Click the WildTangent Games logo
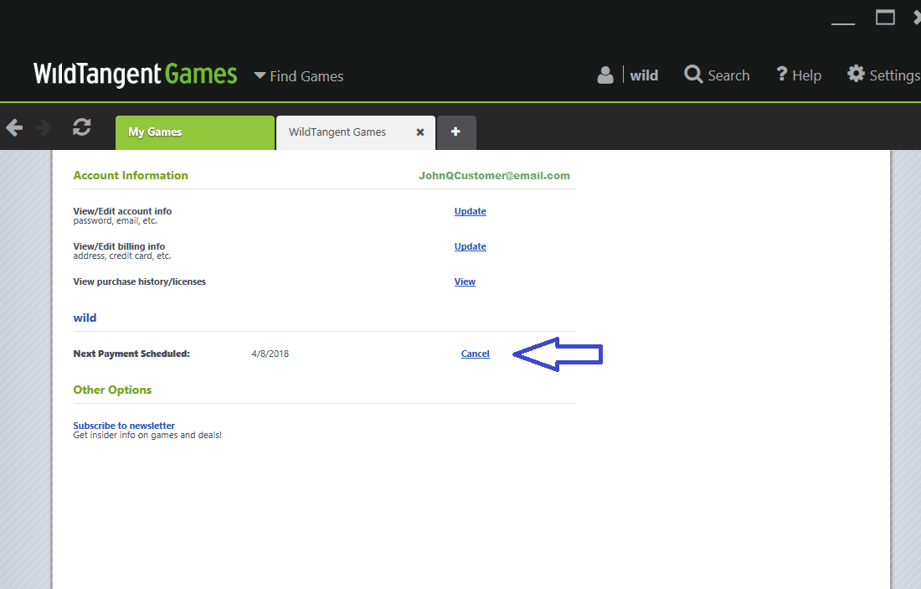 (x=136, y=75)
